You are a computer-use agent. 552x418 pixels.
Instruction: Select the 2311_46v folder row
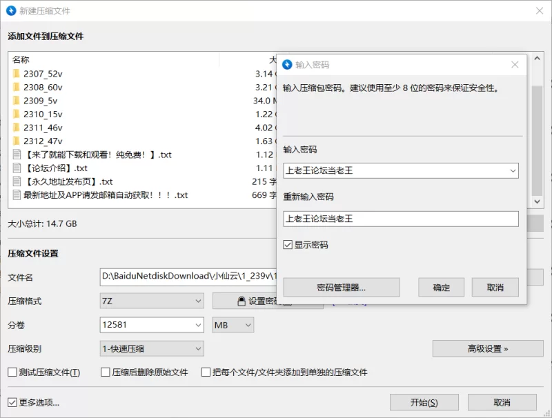point(142,128)
